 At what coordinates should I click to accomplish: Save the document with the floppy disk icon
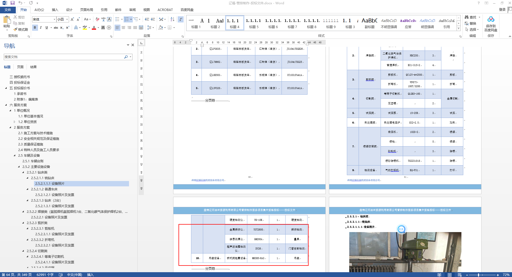(x=12, y=3)
